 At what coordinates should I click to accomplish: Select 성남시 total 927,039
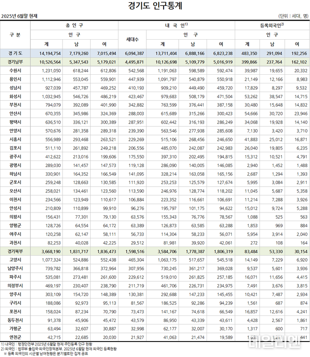tap(53, 88)
